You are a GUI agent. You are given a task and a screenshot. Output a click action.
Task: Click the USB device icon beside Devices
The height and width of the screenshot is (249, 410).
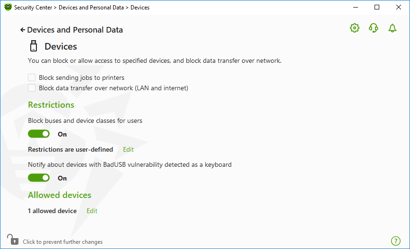(34, 46)
